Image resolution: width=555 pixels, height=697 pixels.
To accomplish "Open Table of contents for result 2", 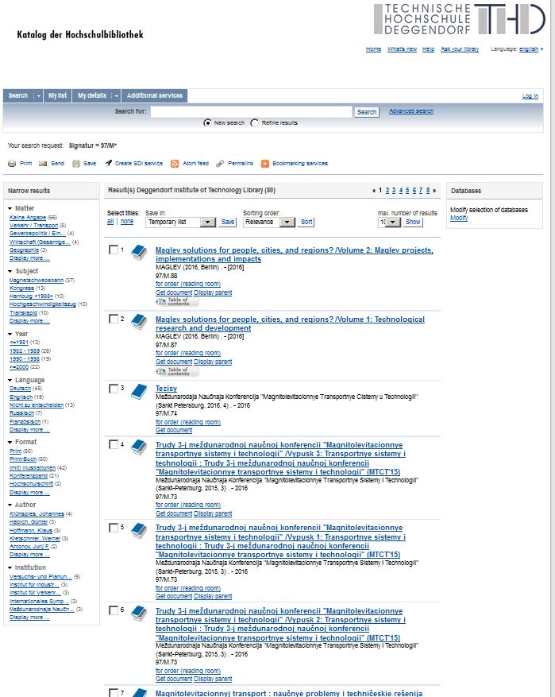I will [x=177, y=371].
